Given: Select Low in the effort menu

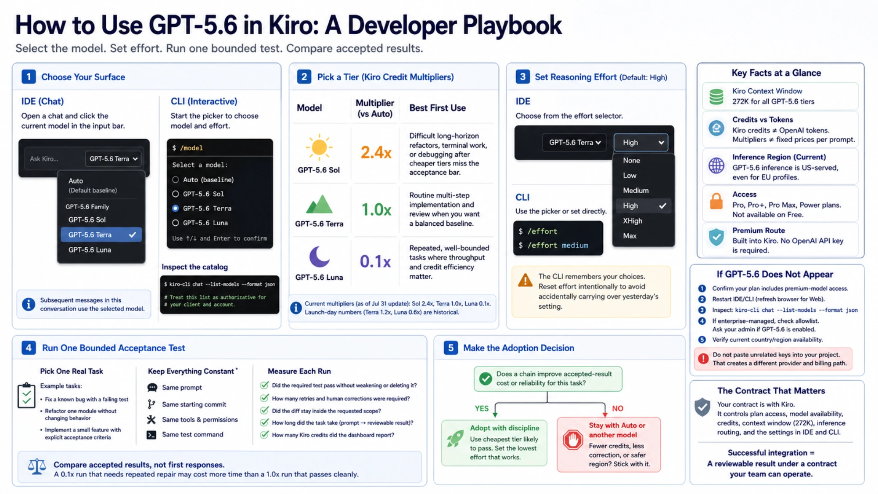Looking at the screenshot, I should pos(643,175).
